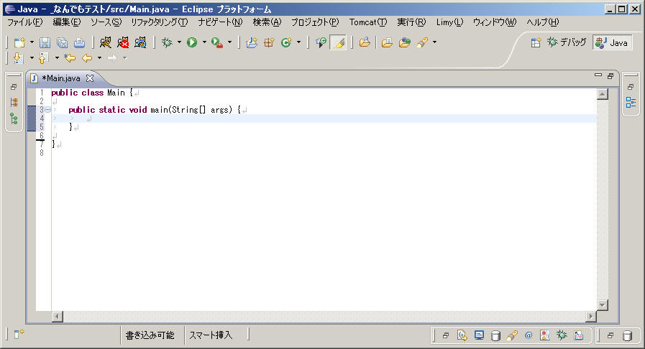Expand the Back navigation history dropdown
The image size is (645, 349).
click(99, 58)
